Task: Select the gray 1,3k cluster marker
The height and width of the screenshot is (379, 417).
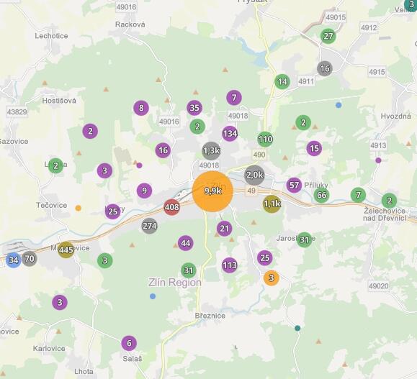Action: pyautogui.click(x=212, y=151)
